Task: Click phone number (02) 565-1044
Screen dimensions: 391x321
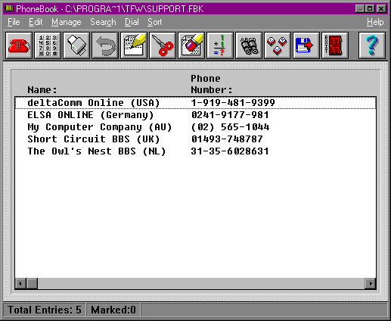Action: point(230,127)
